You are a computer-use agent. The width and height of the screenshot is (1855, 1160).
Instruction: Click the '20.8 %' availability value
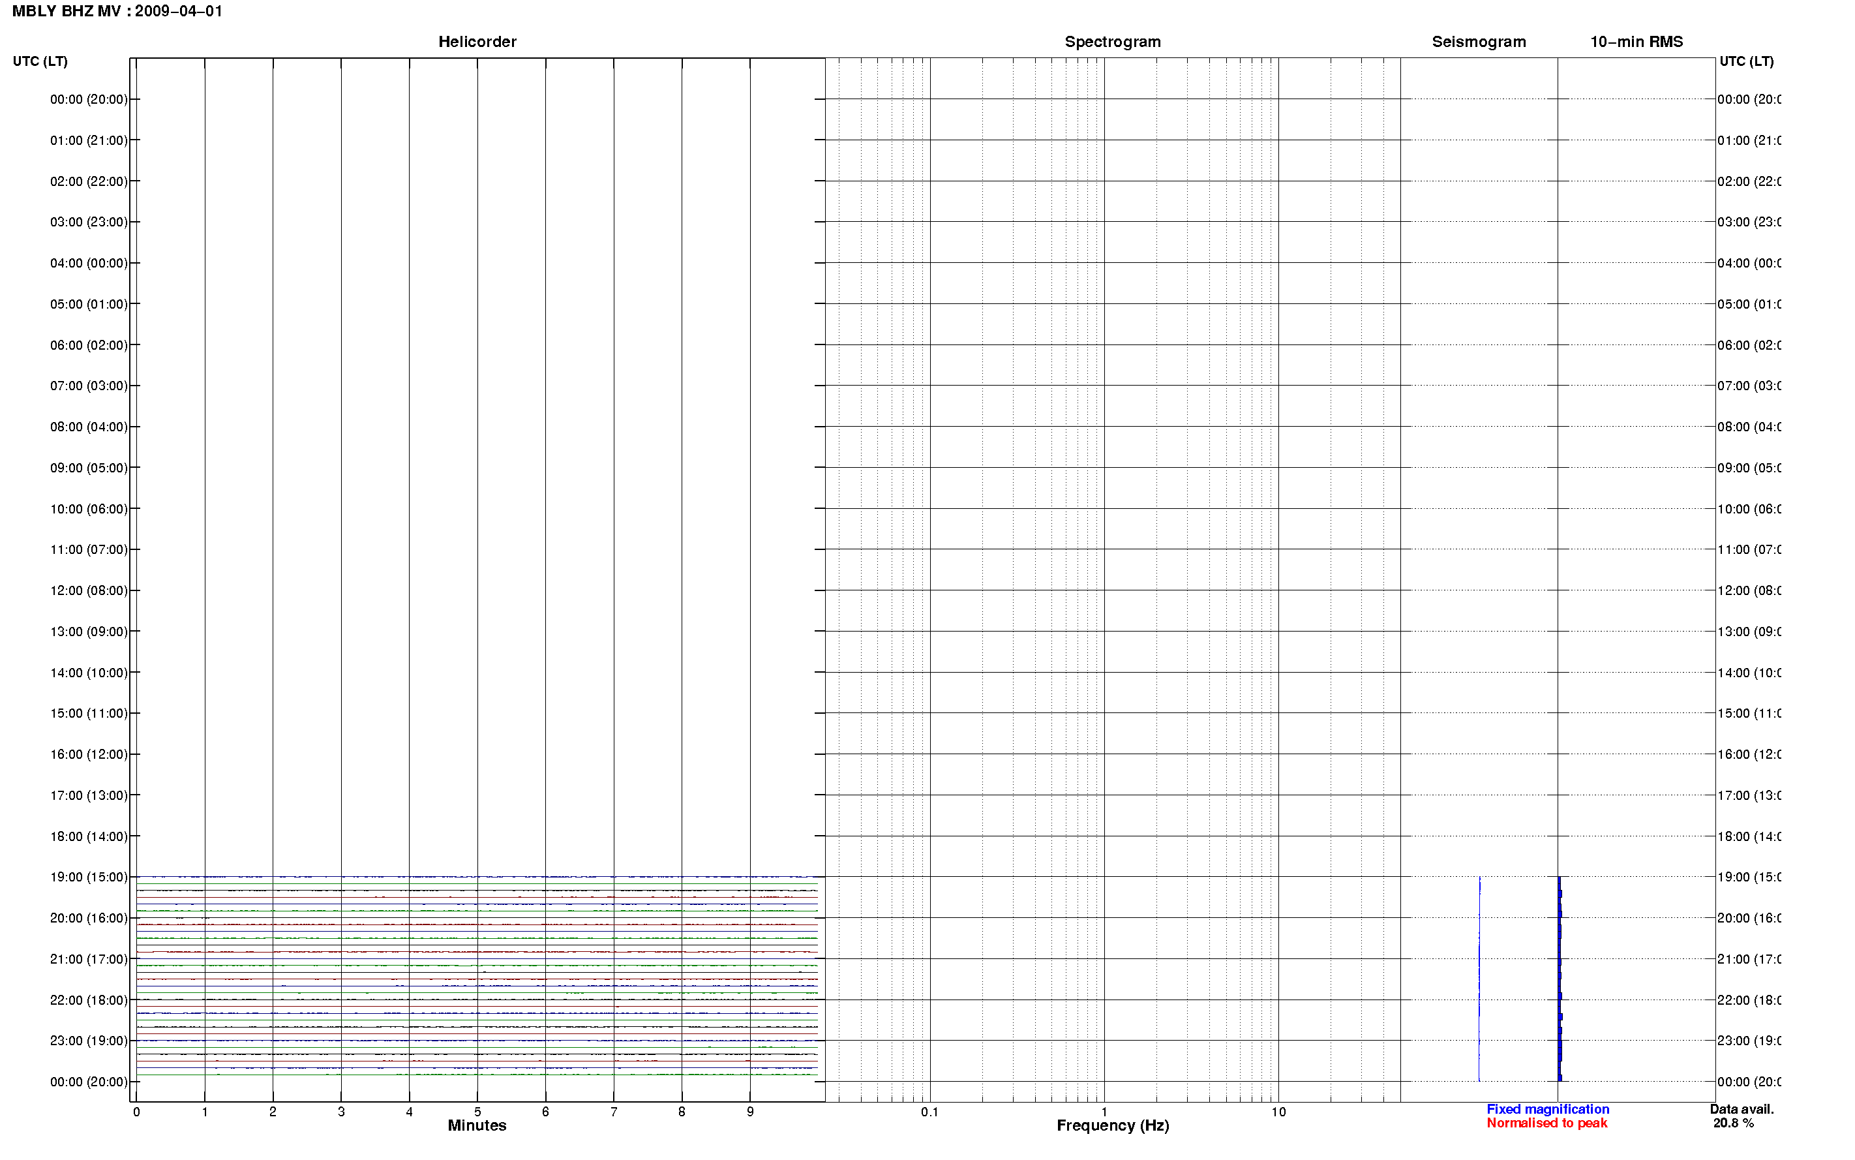[1733, 1123]
